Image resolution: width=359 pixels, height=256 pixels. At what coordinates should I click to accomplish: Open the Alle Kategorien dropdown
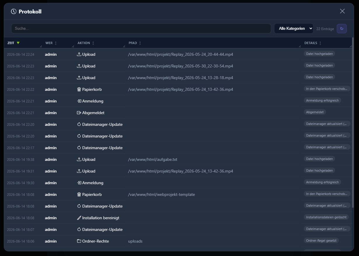pyautogui.click(x=294, y=29)
